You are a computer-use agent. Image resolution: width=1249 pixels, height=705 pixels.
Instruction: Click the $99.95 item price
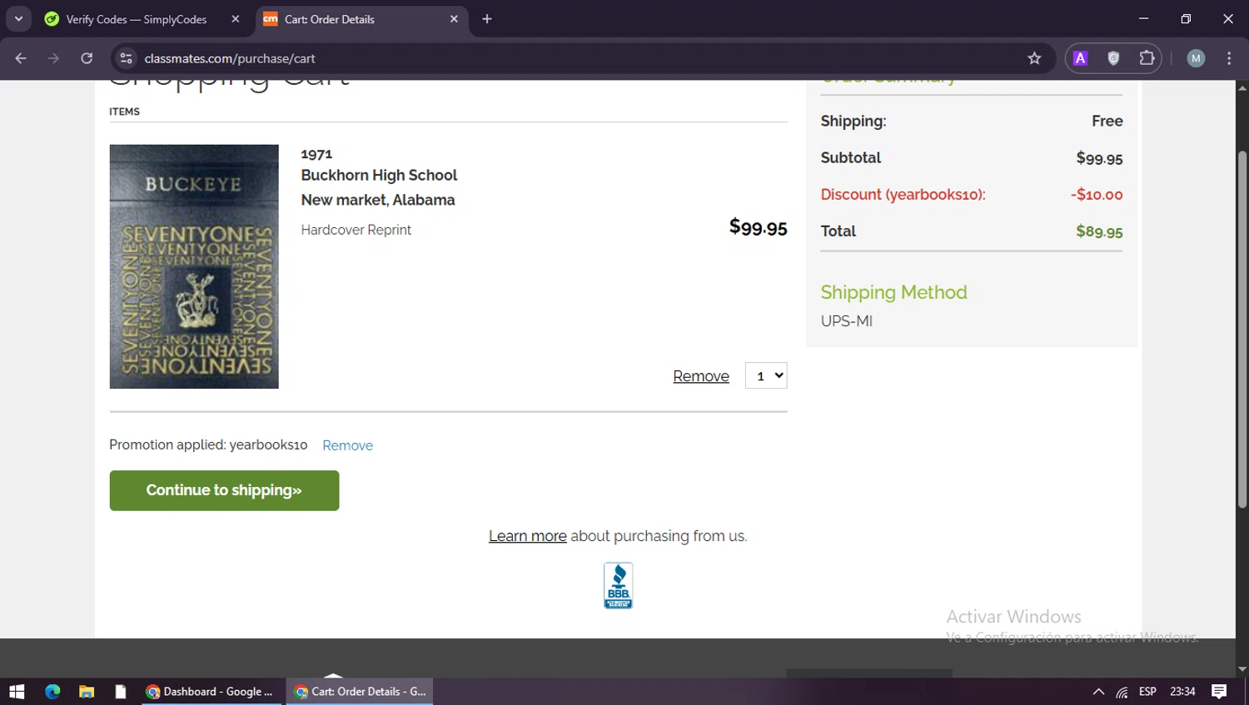(x=758, y=227)
